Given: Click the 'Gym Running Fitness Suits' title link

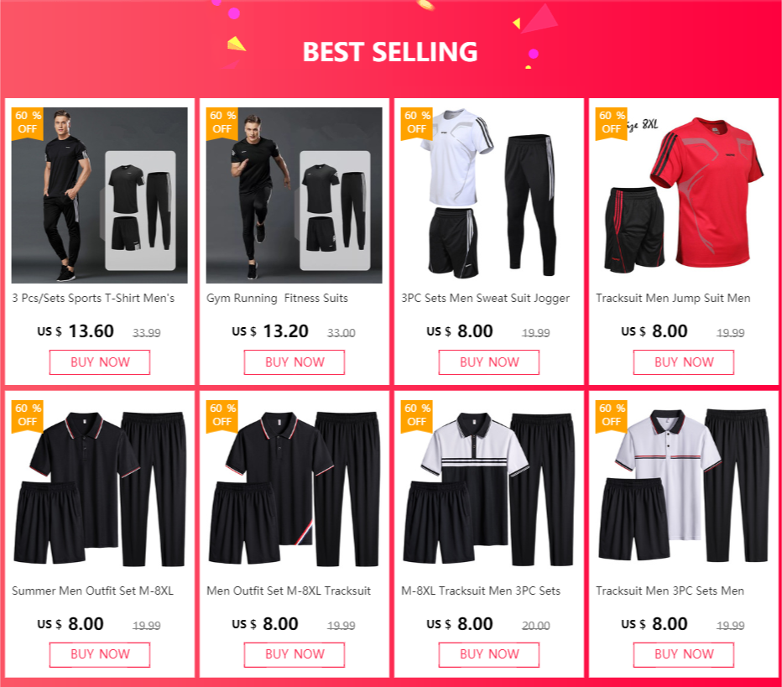Looking at the screenshot, I should [x=277, y=298].
